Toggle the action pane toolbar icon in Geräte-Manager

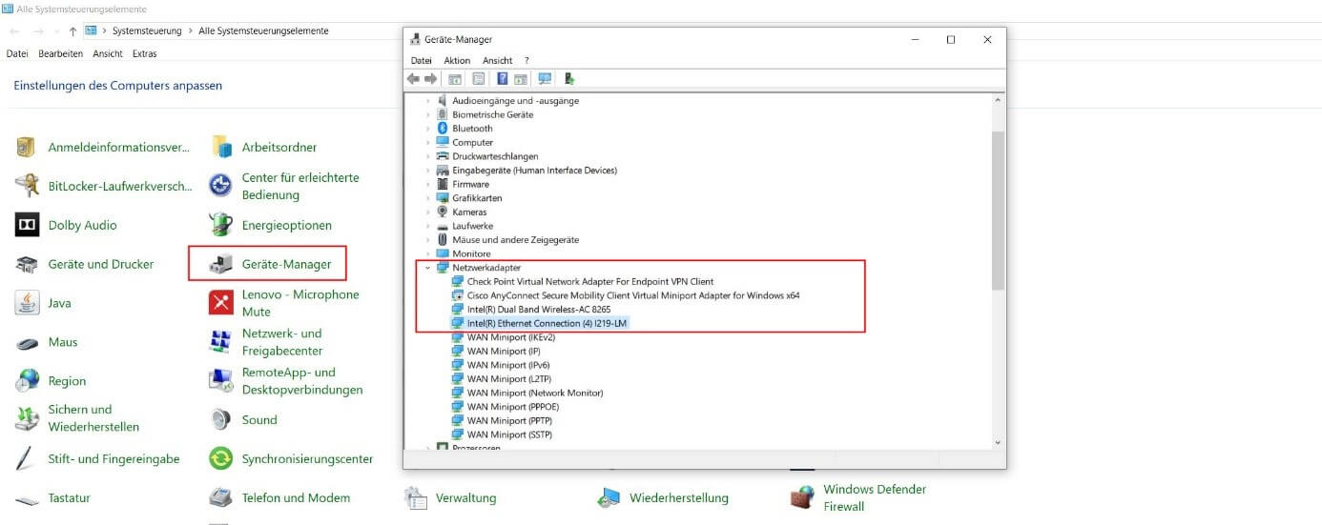coord(521,79)
